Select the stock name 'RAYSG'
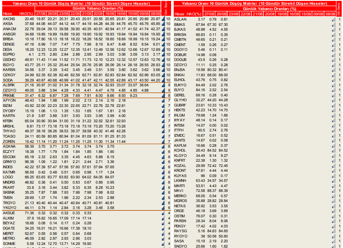 click(x=180, y=231)
